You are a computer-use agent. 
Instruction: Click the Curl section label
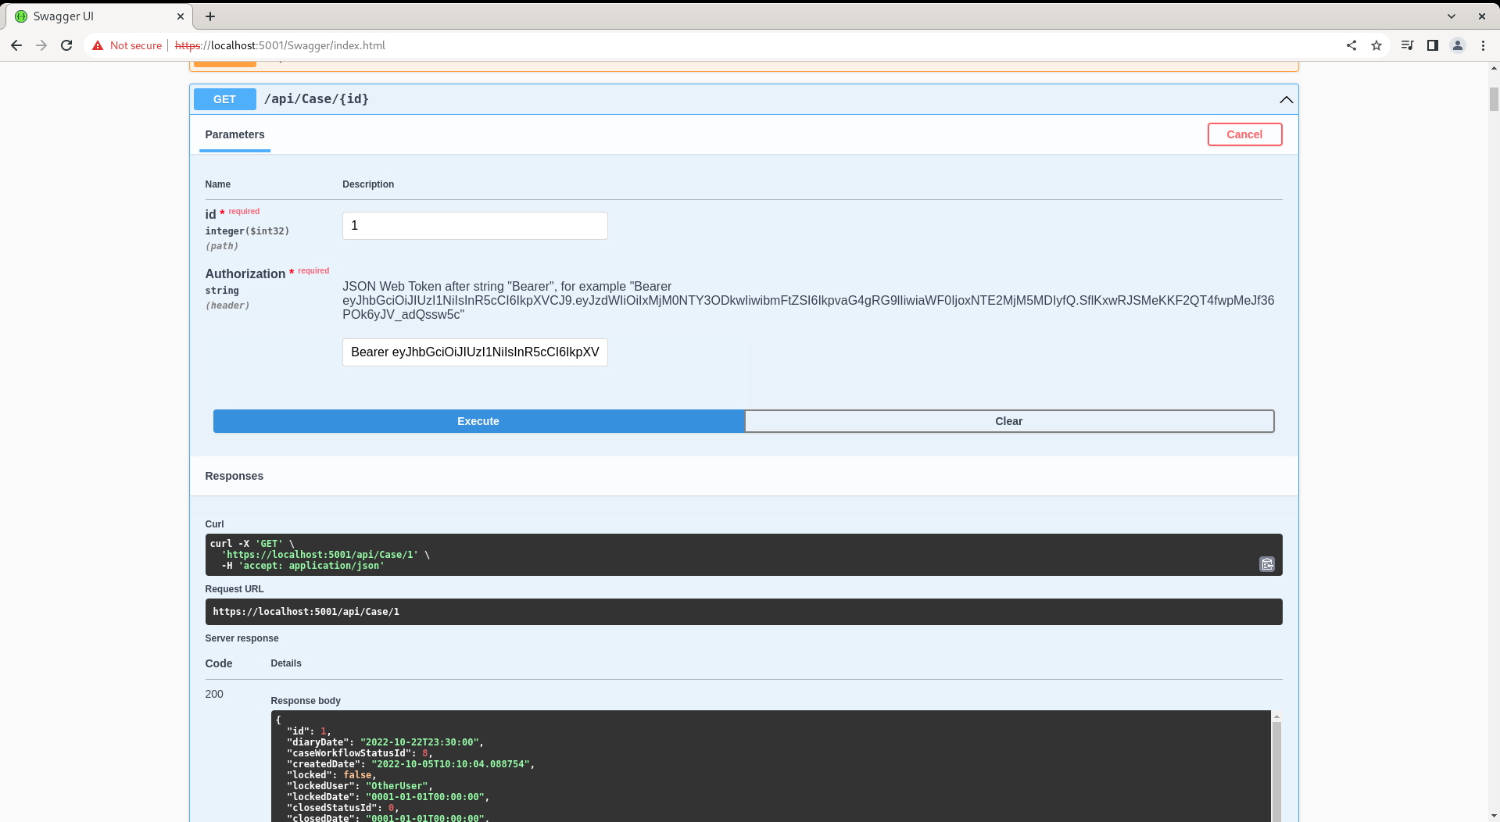pos(214,524)
